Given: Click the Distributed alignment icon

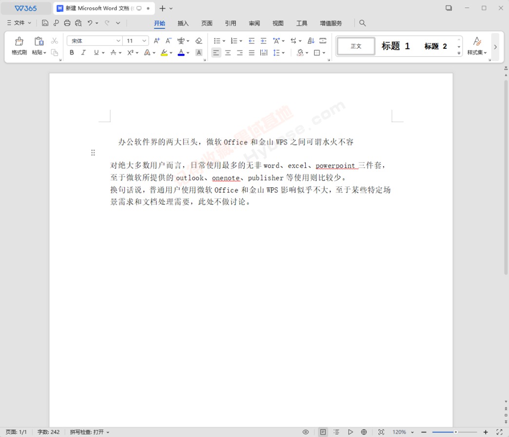Looking at the screenshot, I should coord(264,53).
